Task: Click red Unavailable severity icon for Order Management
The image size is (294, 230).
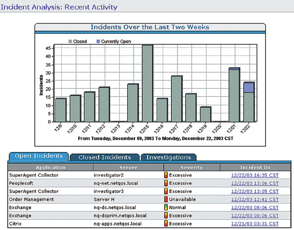Action: point(166,199)
